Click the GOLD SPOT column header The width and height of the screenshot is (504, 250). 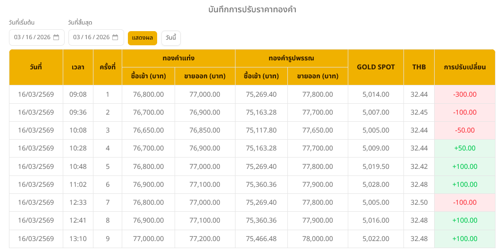376,67
